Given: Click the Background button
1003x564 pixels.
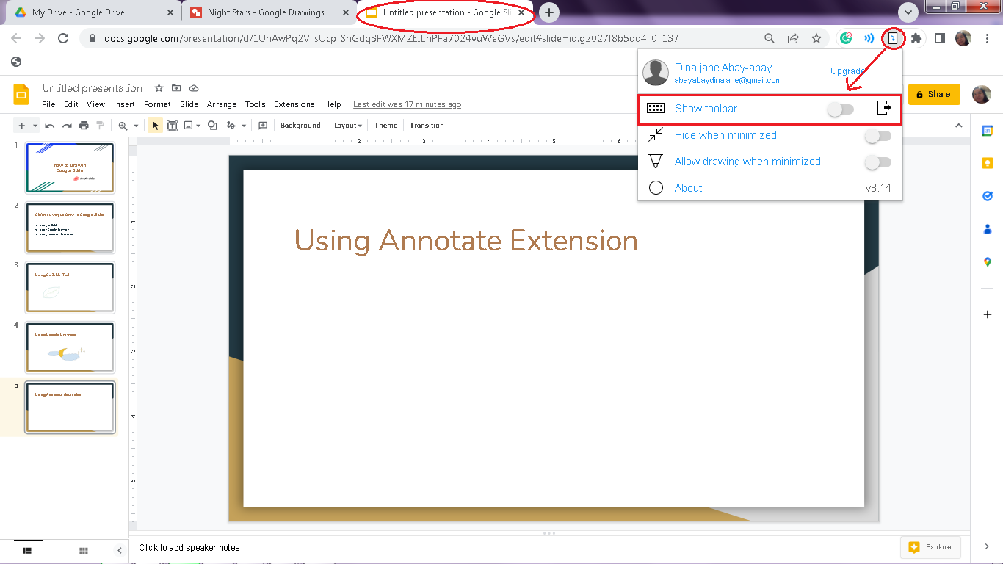Looking at the screenshot, I should 300,126.
